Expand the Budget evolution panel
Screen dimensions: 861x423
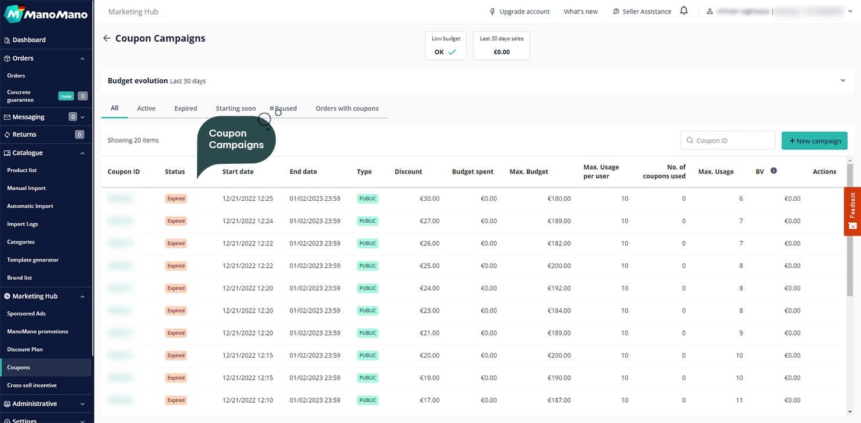click(842, 80)
